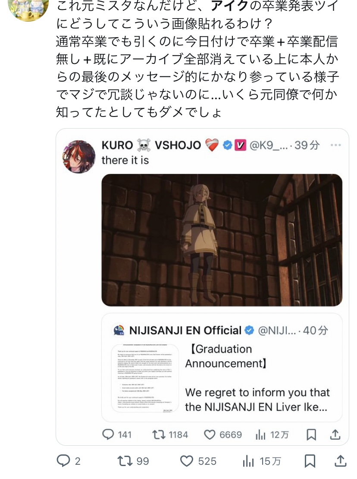Share the outer tweet
This screenshot has height=479, width=357.
pyautogui.click(x=341, y=461)
